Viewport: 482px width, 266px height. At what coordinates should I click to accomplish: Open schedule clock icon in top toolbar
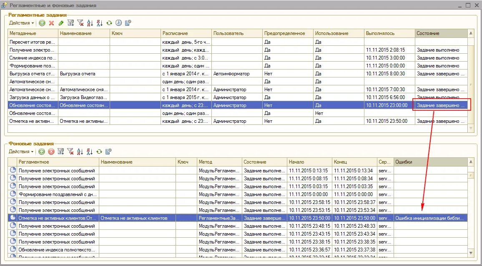pos(119,23)
